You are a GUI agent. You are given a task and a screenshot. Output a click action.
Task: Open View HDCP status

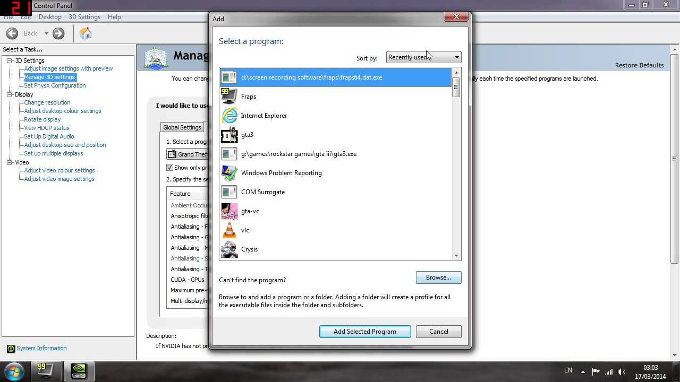47,128
